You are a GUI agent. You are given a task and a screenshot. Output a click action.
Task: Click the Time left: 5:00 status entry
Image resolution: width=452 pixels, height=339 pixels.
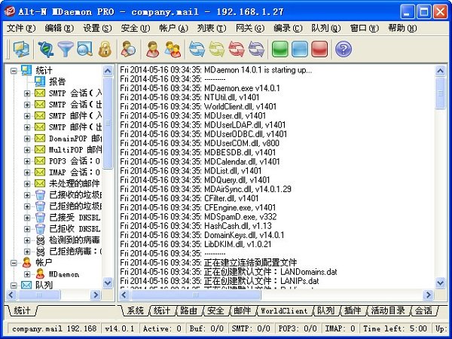pos(395,328)
